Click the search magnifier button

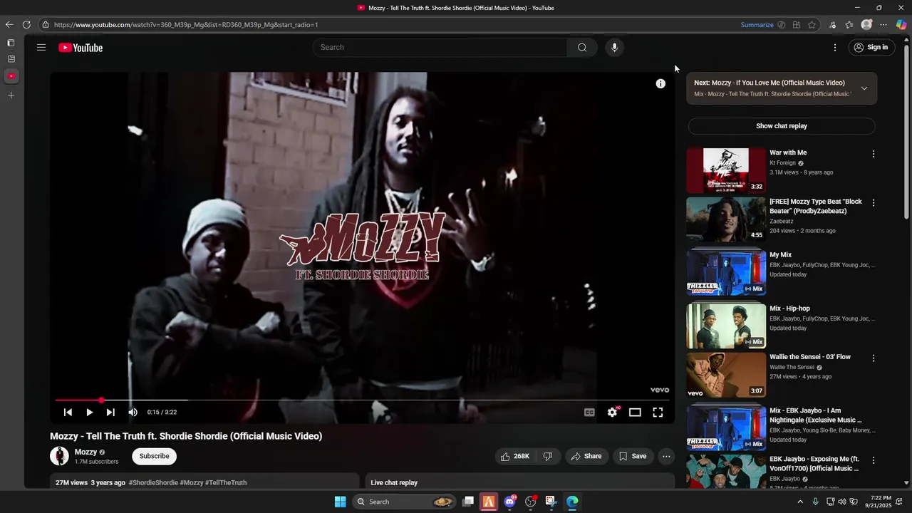coord(582,47)
